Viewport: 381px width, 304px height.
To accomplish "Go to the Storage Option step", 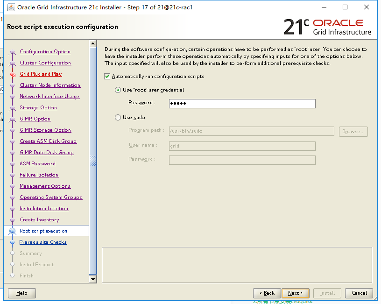I will pyautogui.click(x=38, y=107).
